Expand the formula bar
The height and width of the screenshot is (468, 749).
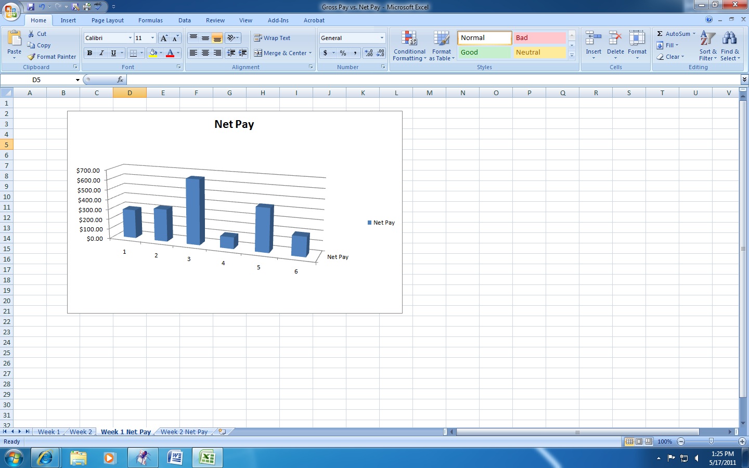point(744,80)
